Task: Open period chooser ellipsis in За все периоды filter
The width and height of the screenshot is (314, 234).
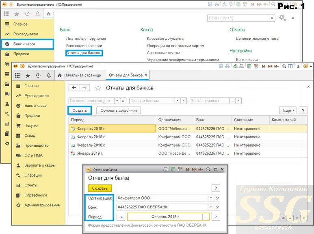Action: 232,101
